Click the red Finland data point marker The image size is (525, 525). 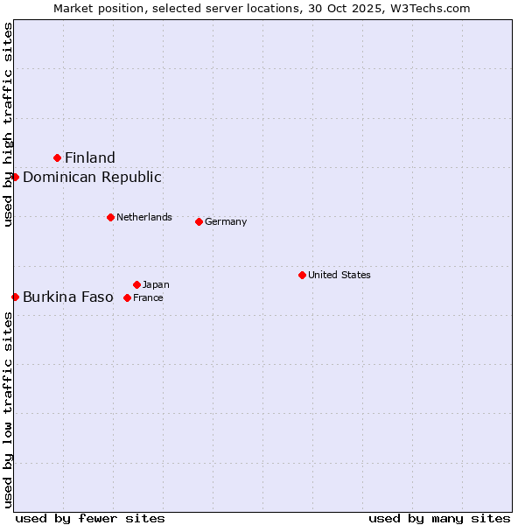tap(58, 157)
